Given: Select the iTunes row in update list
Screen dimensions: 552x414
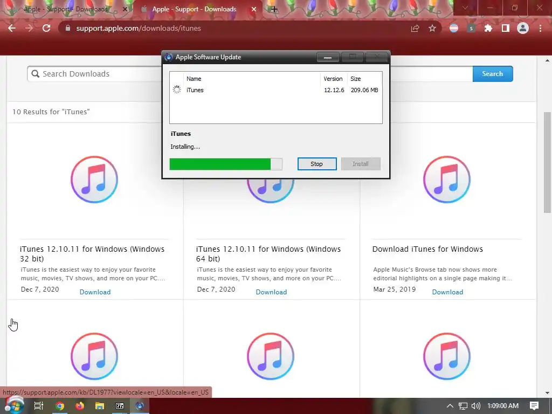Looking at the screenshot, I should pyautogui.click(x=275, y=90).
